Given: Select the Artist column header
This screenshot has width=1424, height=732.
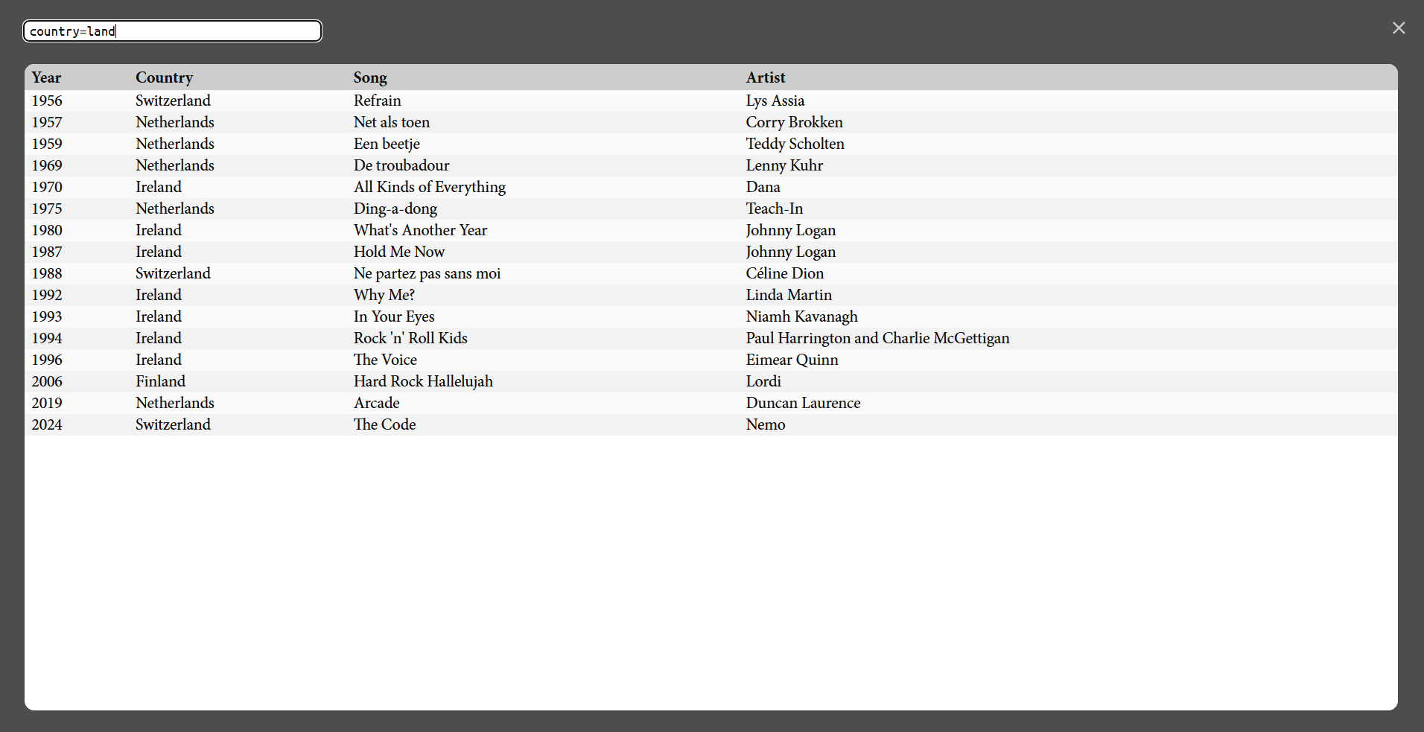Looking at the screenshot, I should click(x=765, y=77).
